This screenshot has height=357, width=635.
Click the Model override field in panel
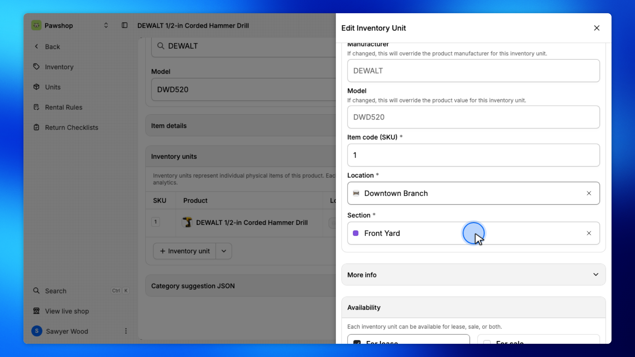point(473,117)
